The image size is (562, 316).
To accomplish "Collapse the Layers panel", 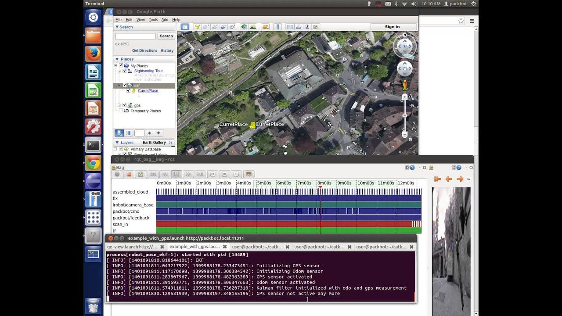I will tap(117, 143).
